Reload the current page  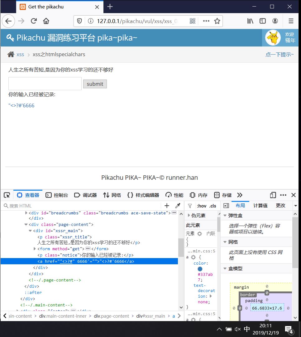tap(34, 21)
